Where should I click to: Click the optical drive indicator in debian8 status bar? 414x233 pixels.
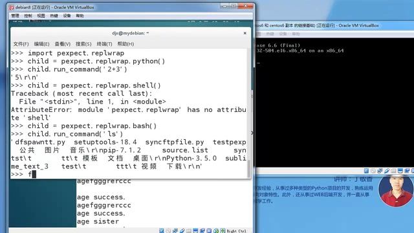[x=168, y=230]
